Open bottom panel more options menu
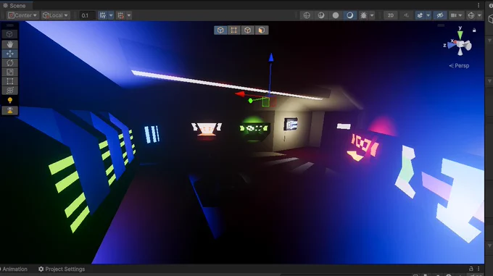Viewport: 493px width, 276px height. (478, 269)
